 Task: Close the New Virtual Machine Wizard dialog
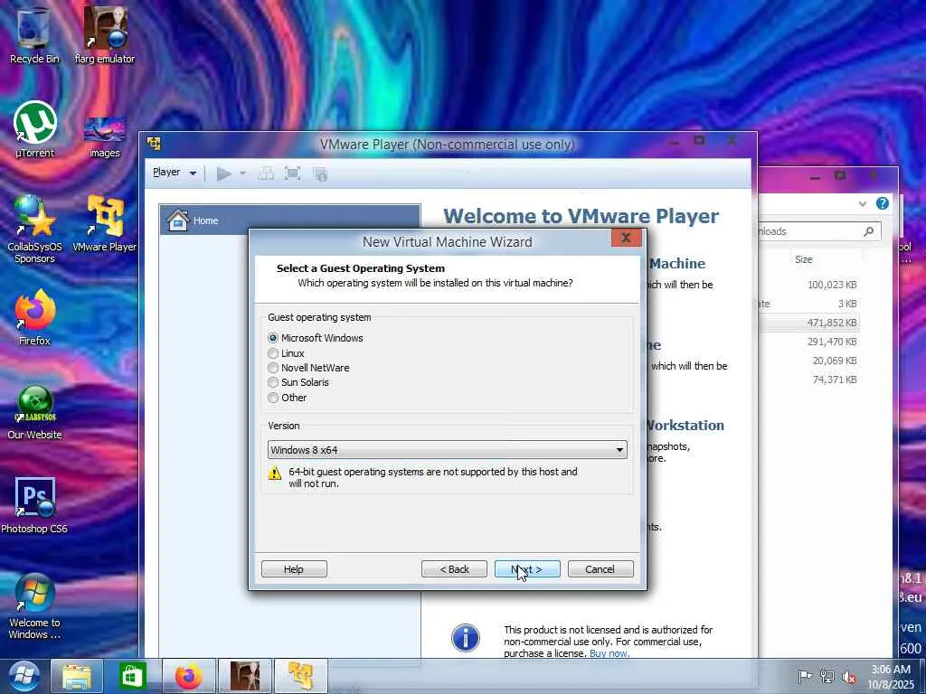coord(627,238)
